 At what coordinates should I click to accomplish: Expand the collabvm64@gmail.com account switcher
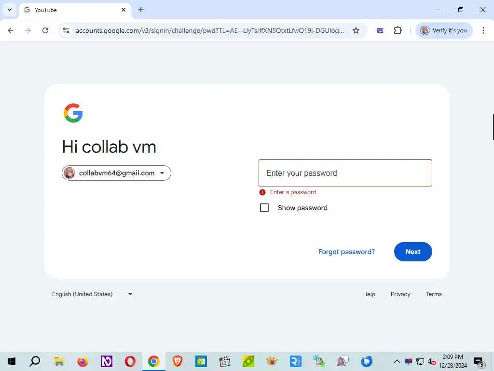116,173
